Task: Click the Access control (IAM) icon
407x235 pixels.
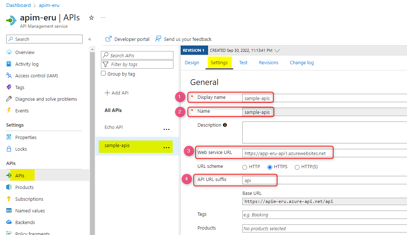Action: [9, 76]
